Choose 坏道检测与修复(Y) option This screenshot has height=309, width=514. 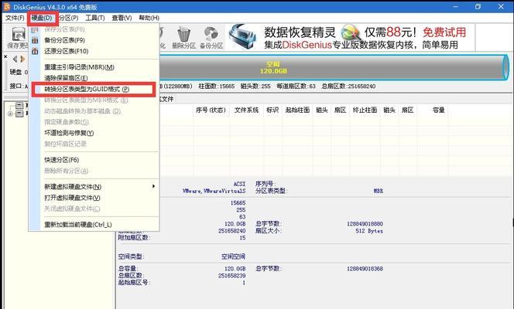click(x=69, y=133)
